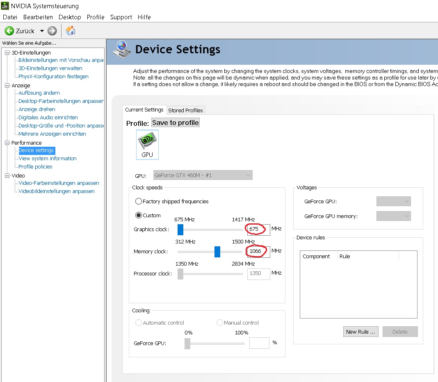Click the Device Settings header icon

[x=121, y=50]
